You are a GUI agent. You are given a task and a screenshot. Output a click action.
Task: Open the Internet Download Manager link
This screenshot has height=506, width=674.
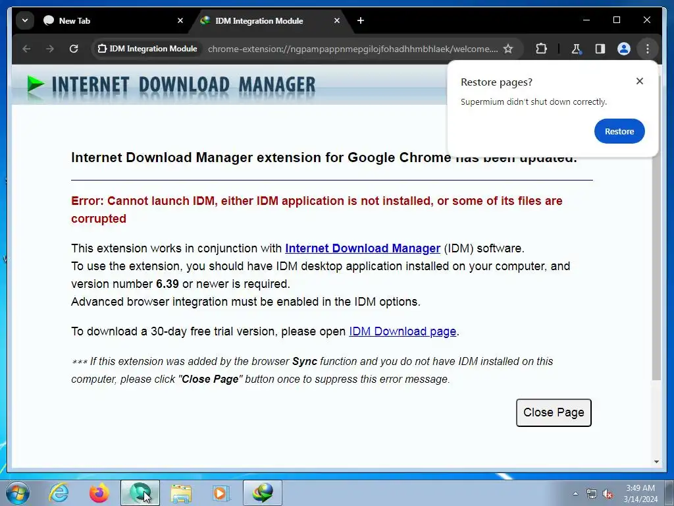tap(363, 248)
